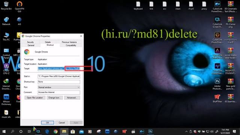Select Ph-Camer png archive icon
This screenshot has height=135, width=240.
click(x=231, y=22)
